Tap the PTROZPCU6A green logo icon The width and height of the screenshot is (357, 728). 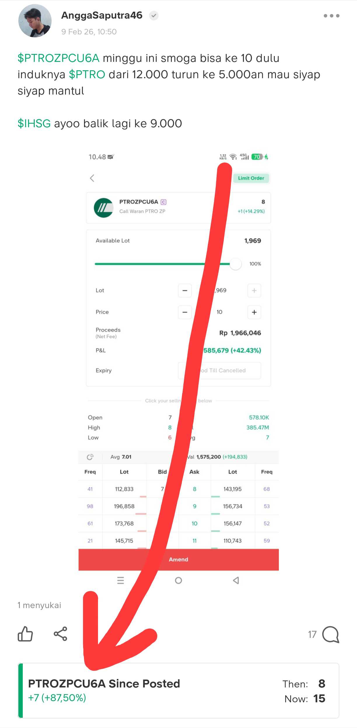coord(104,208)
